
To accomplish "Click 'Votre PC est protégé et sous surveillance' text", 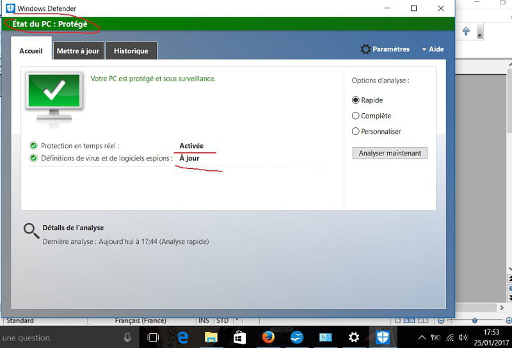I will [153, 79].
